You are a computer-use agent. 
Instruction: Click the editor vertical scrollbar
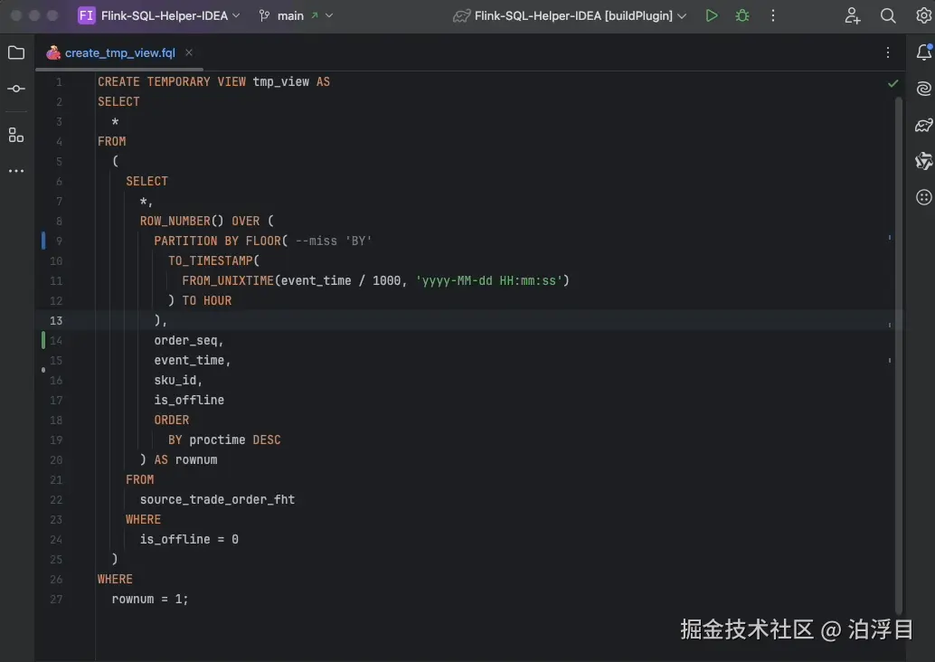pos(899,355)
